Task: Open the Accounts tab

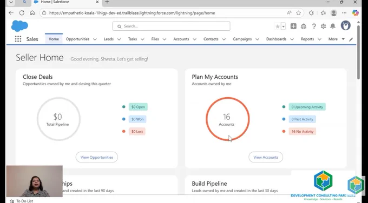Action: pyautogui.click(x=181, y=39)
